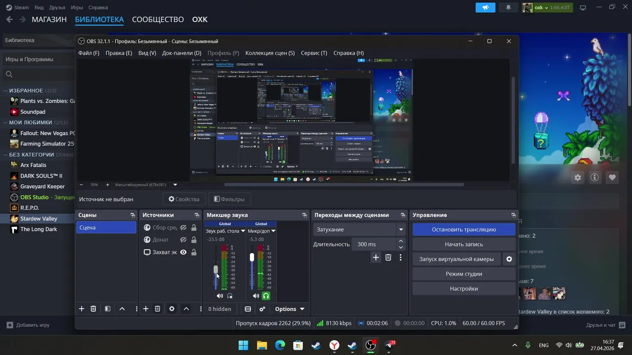Open the Файл (F) menu
The width and height of the screenshot is (632, 355).
point(89,53)
